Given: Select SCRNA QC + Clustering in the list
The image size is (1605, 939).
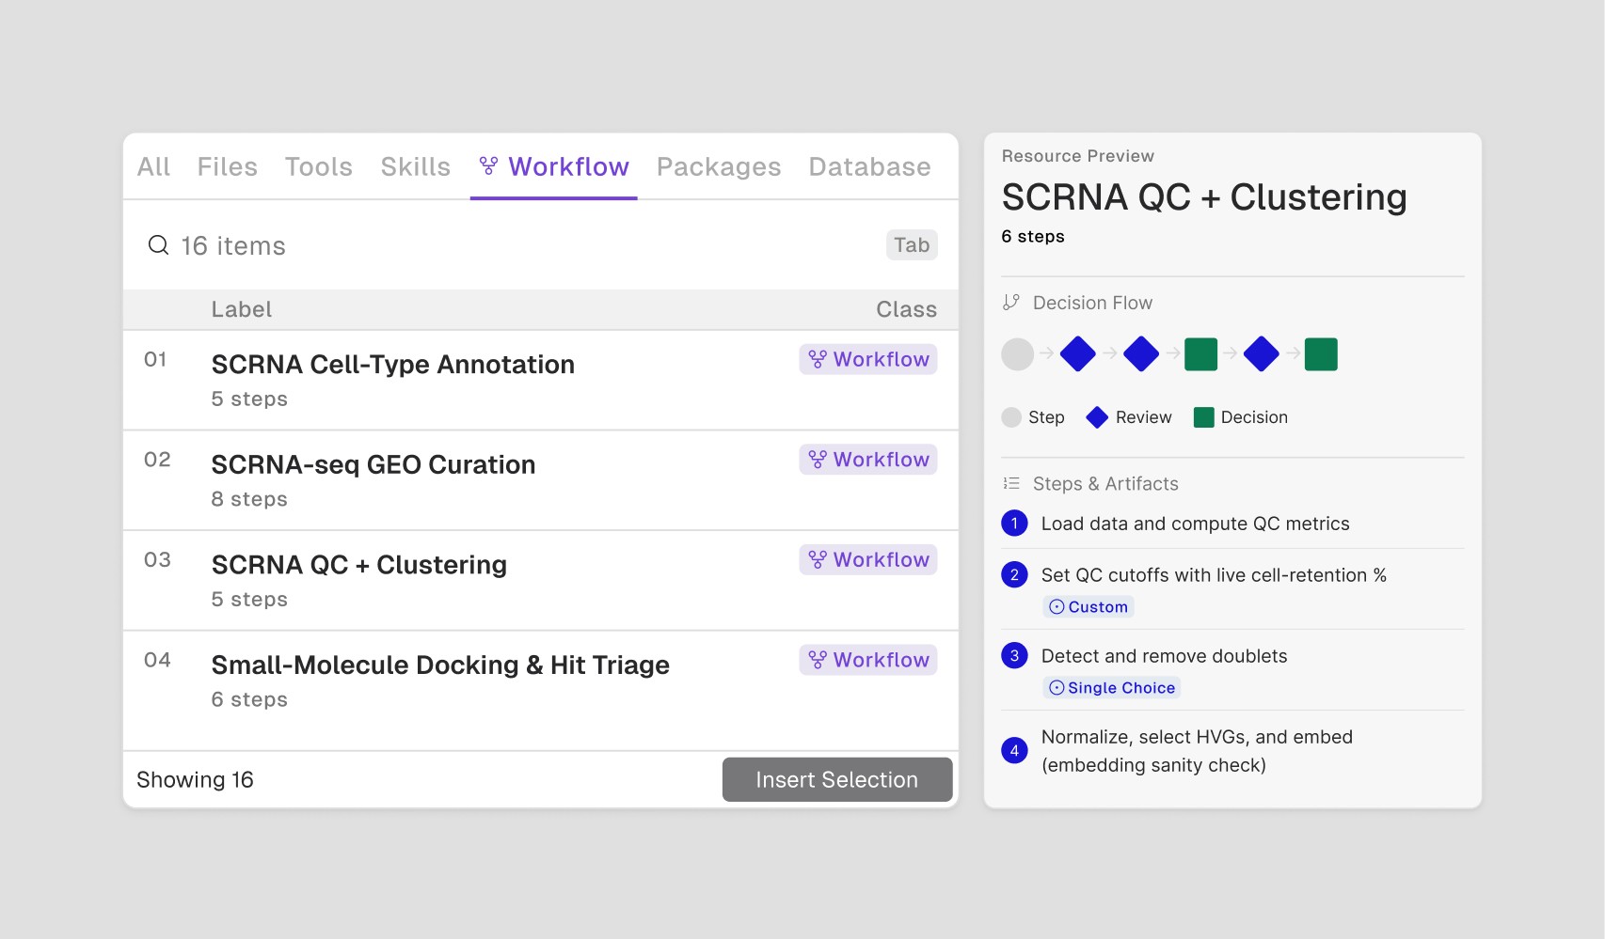Looking at the screenshot, I should click(541, 580).
